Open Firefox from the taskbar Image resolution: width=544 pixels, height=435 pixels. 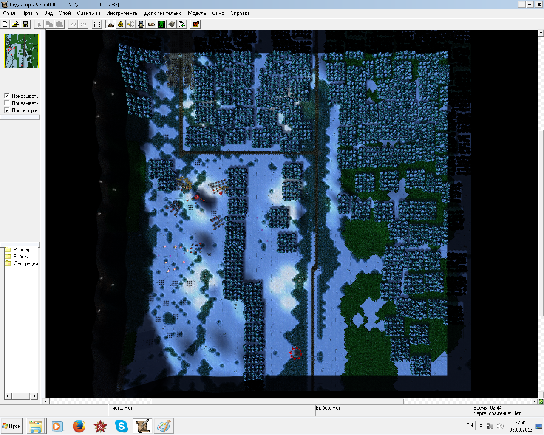79,426
